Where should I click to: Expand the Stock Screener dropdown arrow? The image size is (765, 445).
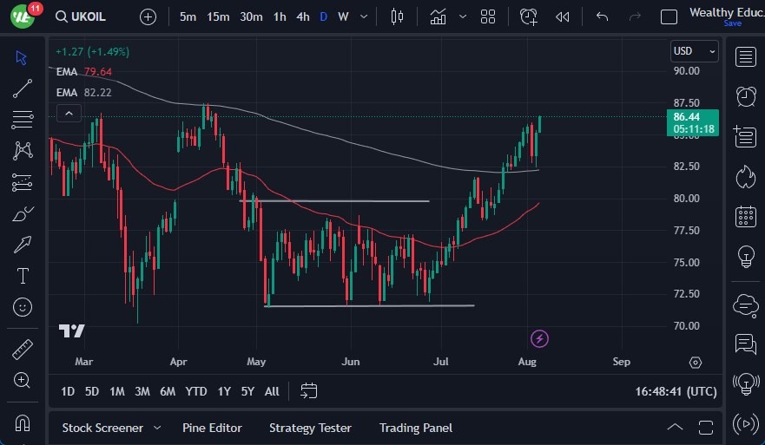pyautogui.click(x=157, y=428)
